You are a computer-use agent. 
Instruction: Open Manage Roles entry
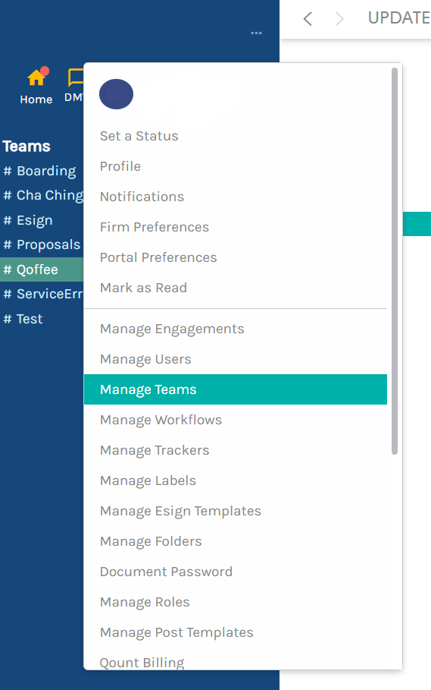tap(145, 602)
